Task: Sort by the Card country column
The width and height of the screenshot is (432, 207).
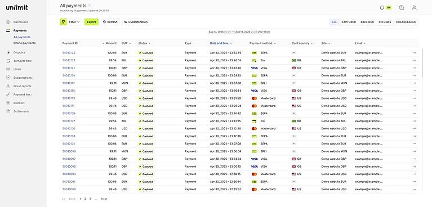Action: pos(302,43)
